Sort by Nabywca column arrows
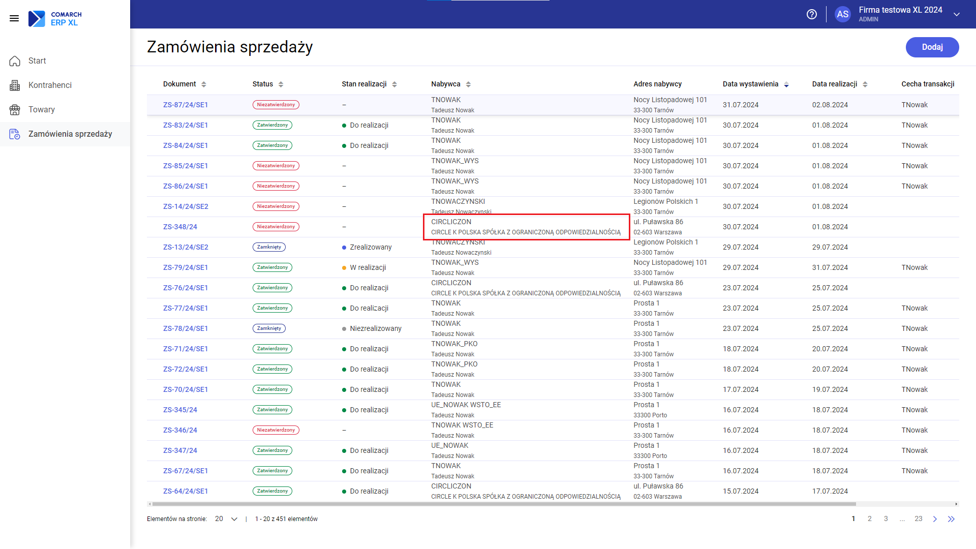The width and height of the screenshot is (976, 549). coord(469,84)
